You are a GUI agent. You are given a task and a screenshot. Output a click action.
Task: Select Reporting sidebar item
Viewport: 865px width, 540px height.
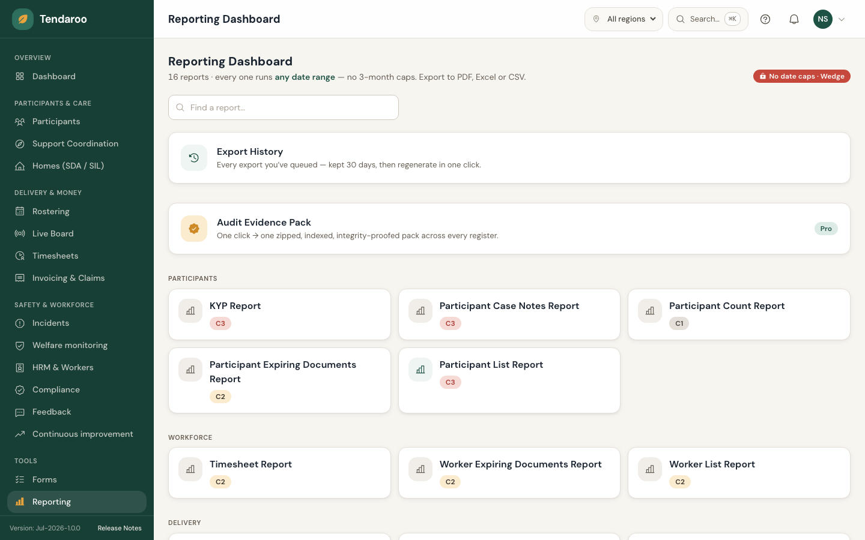[77, 502]
